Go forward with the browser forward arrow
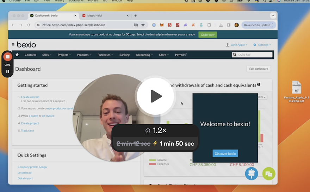Image resolution: width=310 pixels, height=192 pixels. tap(21, 25)
